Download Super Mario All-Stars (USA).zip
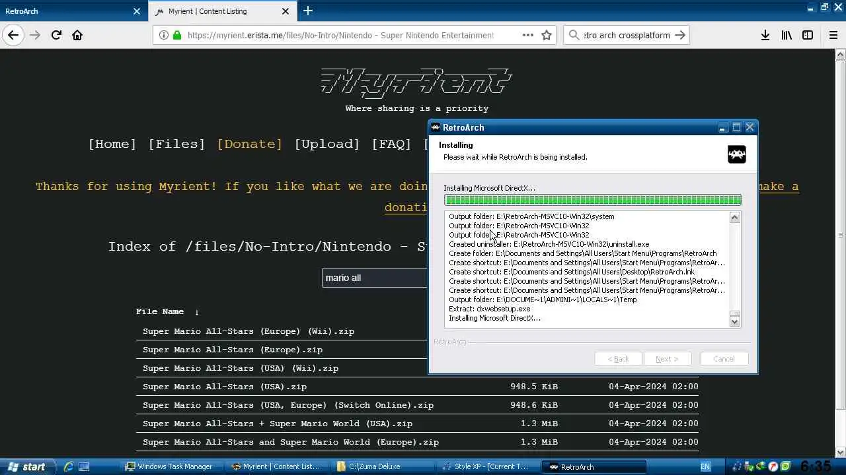Screen dimensions: 846x475 click(x=225, y=387)
